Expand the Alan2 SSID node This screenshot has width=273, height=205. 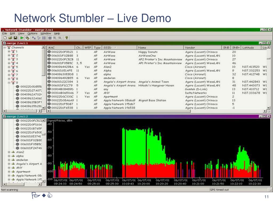[x=9, y=152]
